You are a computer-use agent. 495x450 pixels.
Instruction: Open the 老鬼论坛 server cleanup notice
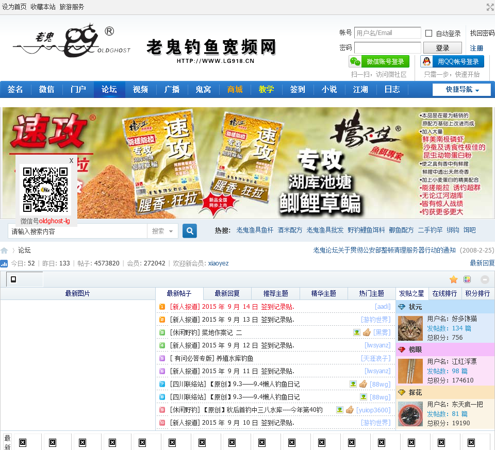(x=385, y=250)
